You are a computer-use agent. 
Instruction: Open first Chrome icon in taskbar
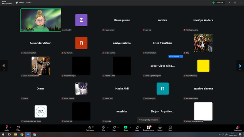[22, 134]
